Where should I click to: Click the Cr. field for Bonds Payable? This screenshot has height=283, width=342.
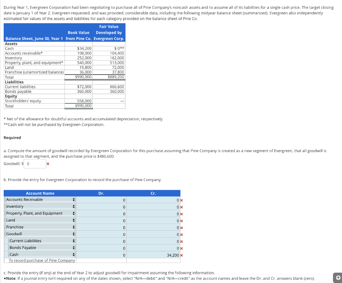pos(153,248)
